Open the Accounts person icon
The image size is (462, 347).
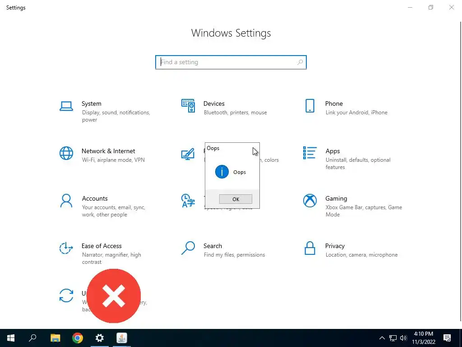(66, 201)
